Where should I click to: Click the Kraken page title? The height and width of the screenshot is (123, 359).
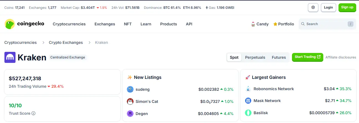point(32,57)
